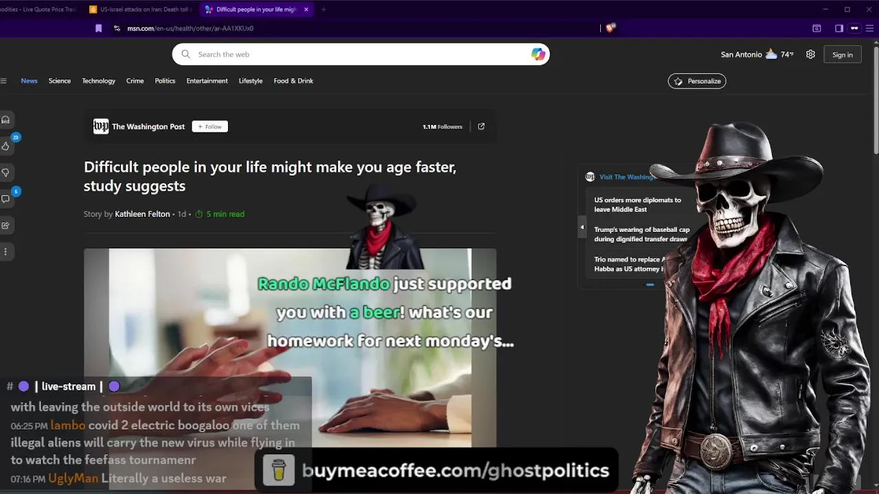Close the 'Difficult people' browser tab
Viewport: 879px width, 494px height.
point(306,10)
